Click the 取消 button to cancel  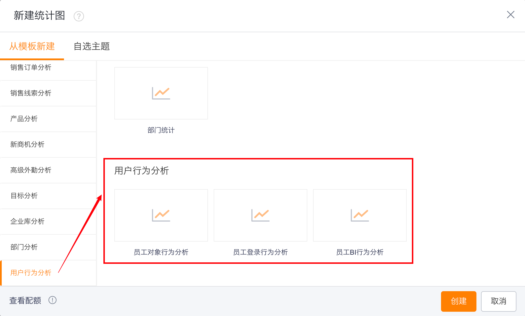click(498, 301)
